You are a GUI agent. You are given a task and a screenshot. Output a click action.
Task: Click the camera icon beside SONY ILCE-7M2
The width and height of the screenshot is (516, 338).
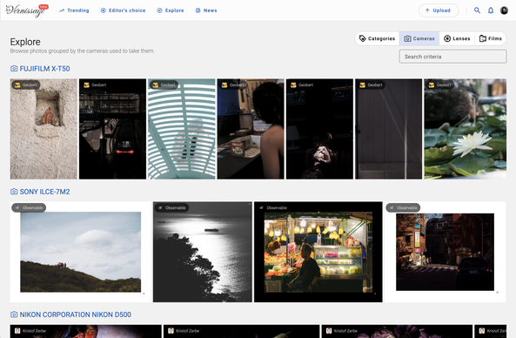(x=14, y=192)
